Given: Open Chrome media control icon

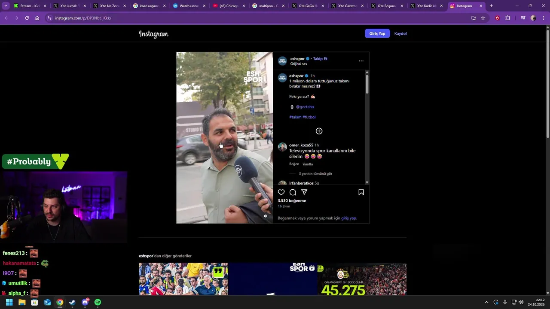Looking at the screenshot, I should coord(523,18).
